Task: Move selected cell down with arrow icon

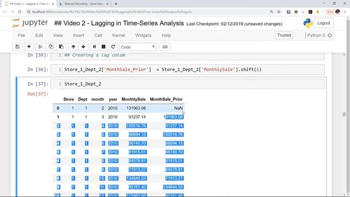Action: [x=83, y=47]
